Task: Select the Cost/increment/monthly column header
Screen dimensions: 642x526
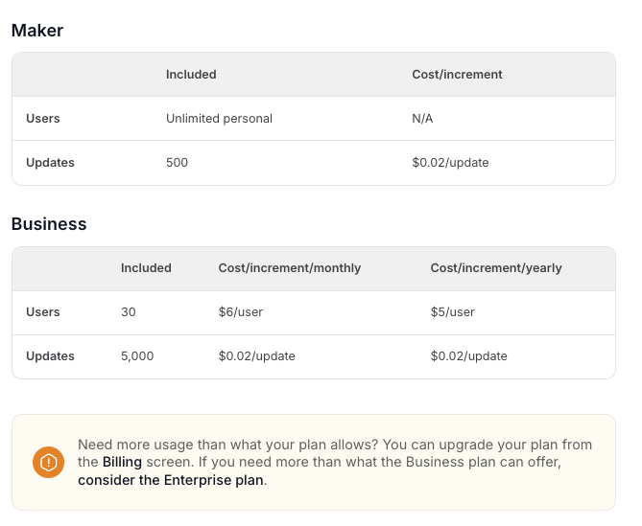Action: (x=290, y=268)
